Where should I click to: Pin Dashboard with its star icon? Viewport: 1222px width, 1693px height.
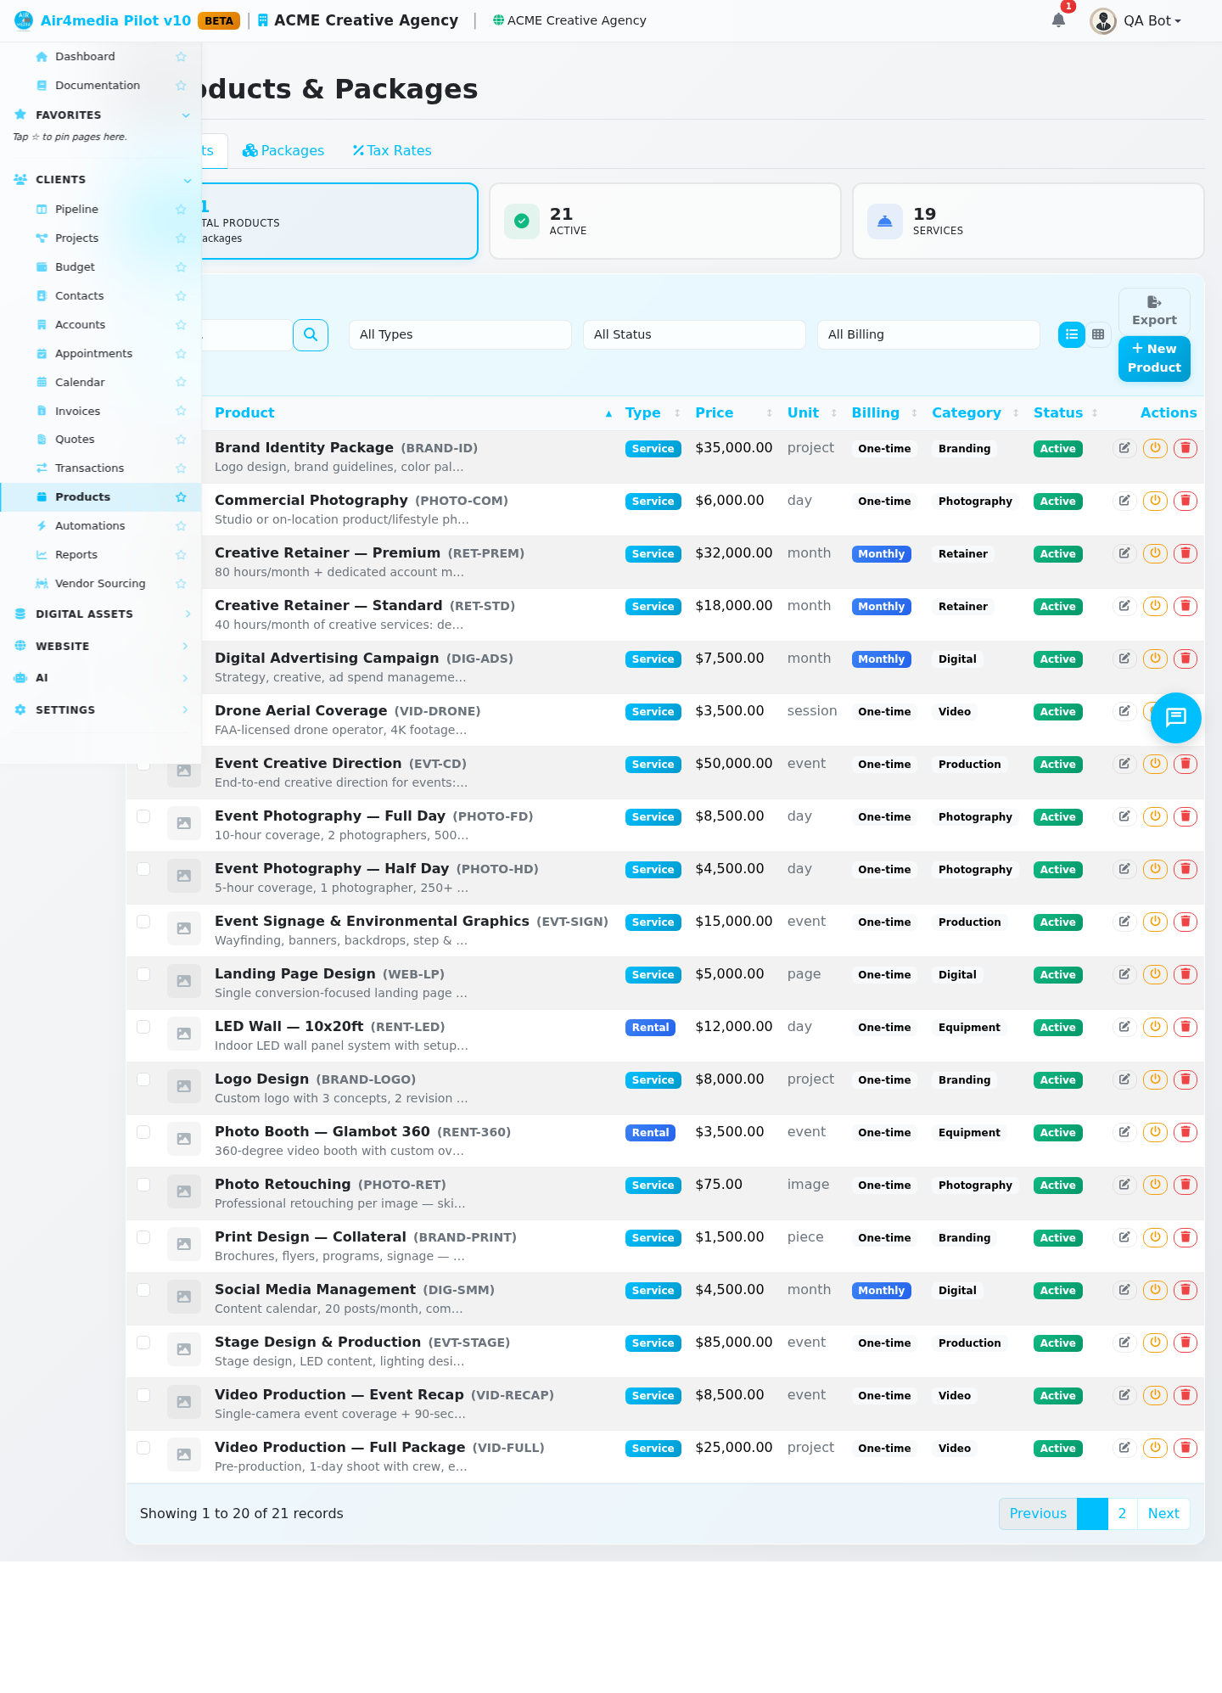tap(181, 57)
